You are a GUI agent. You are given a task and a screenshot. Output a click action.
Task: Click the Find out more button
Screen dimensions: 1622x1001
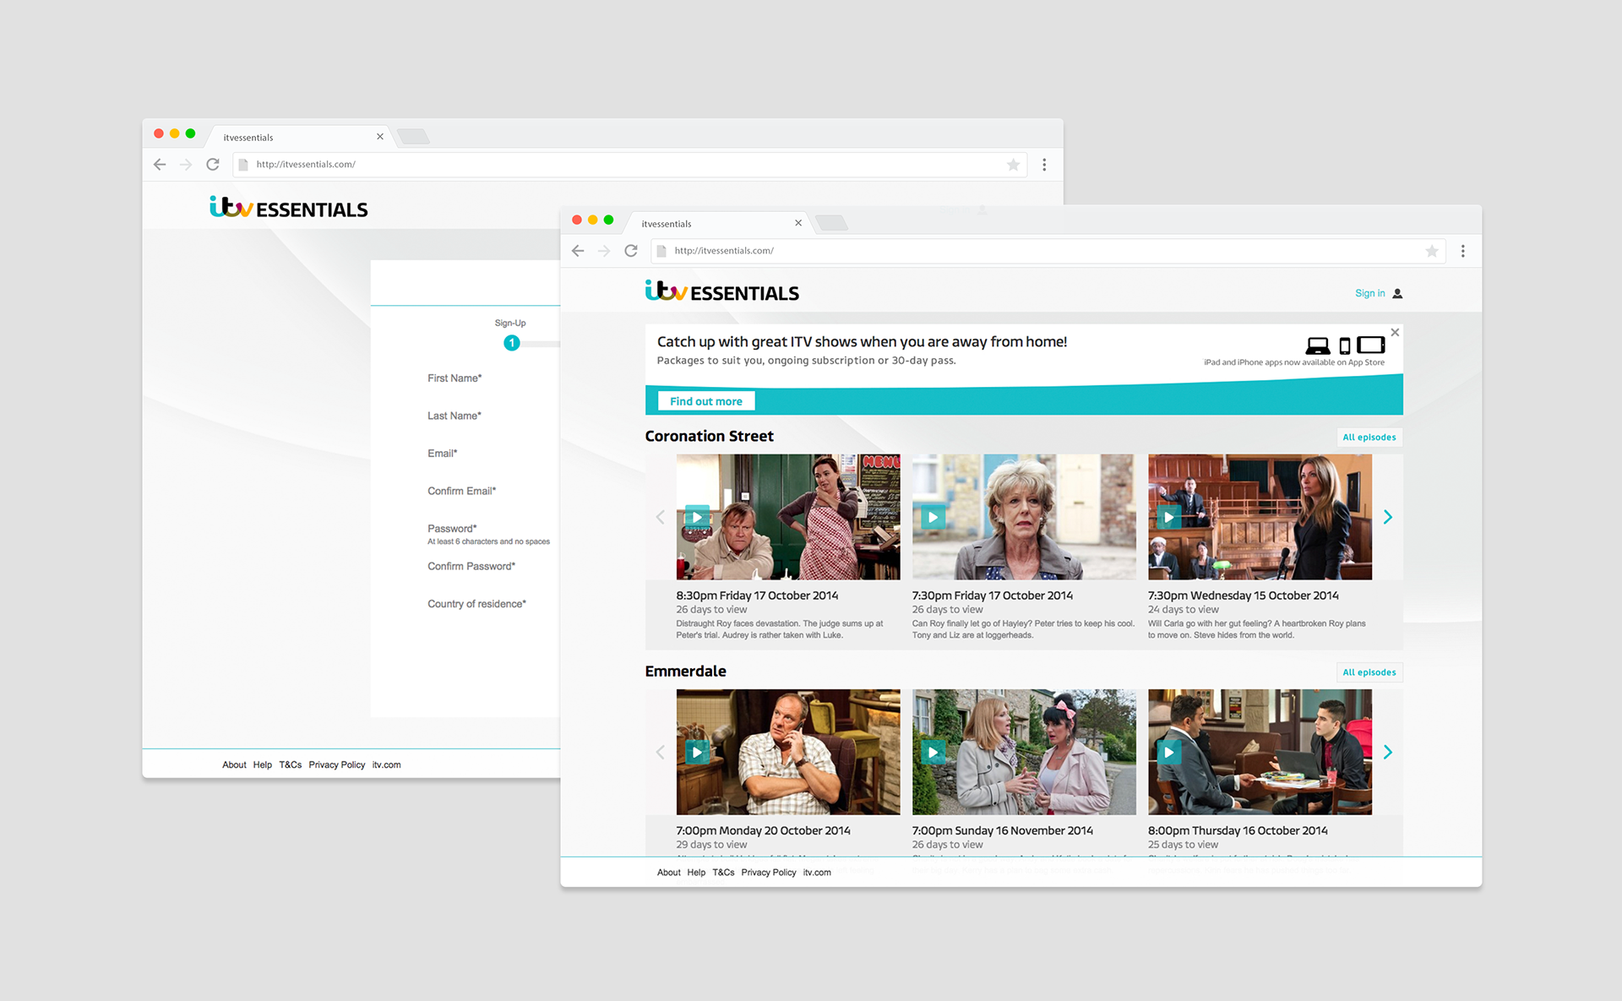point(706,401)
